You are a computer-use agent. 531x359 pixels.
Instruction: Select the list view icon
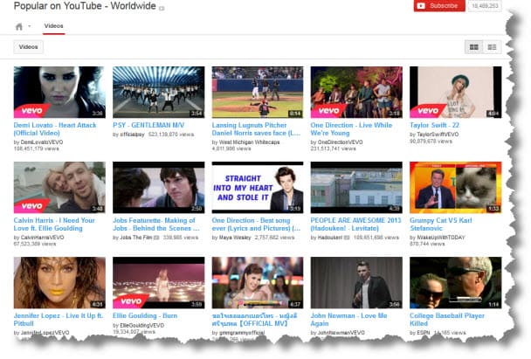point(492,47)
